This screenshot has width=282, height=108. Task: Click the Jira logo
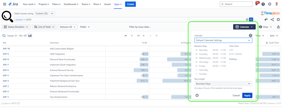(x=13, y=4)
